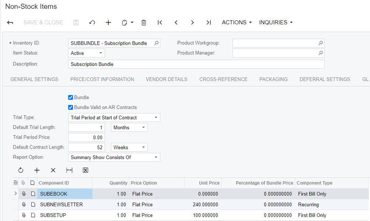Uncheck the Bundle checkbox
Screen dimensions: 370x221
coord(70,97)
